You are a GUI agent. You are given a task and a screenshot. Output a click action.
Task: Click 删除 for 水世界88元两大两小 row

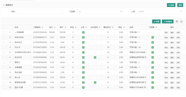(172, 53)
